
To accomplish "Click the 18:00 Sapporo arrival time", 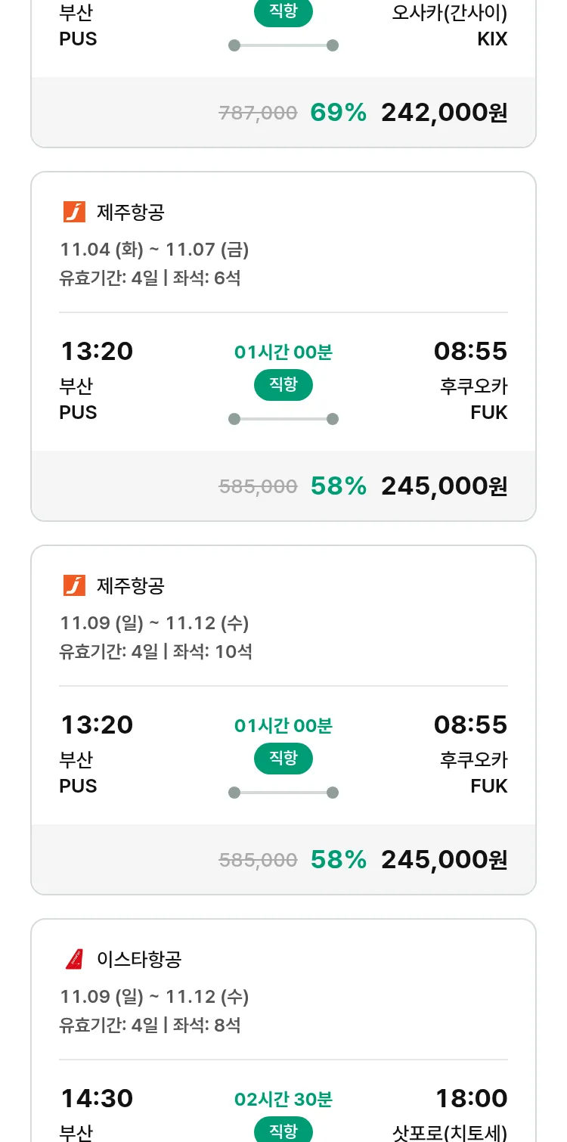I will tap(471, 1098).
